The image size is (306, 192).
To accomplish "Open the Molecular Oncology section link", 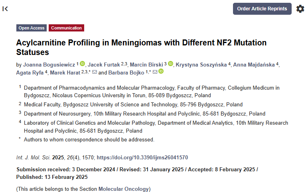I will coord(124,189).
